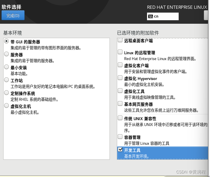Select the 定制操作系统 radio button
The image size is (210, 177).
6,93
